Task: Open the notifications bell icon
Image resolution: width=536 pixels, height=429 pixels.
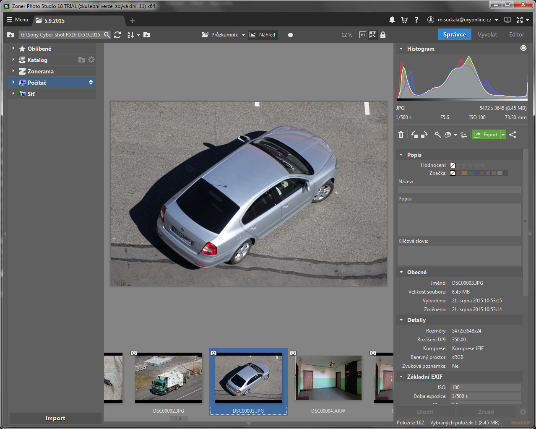Action: pyautogui.click(x=392, y=20)
